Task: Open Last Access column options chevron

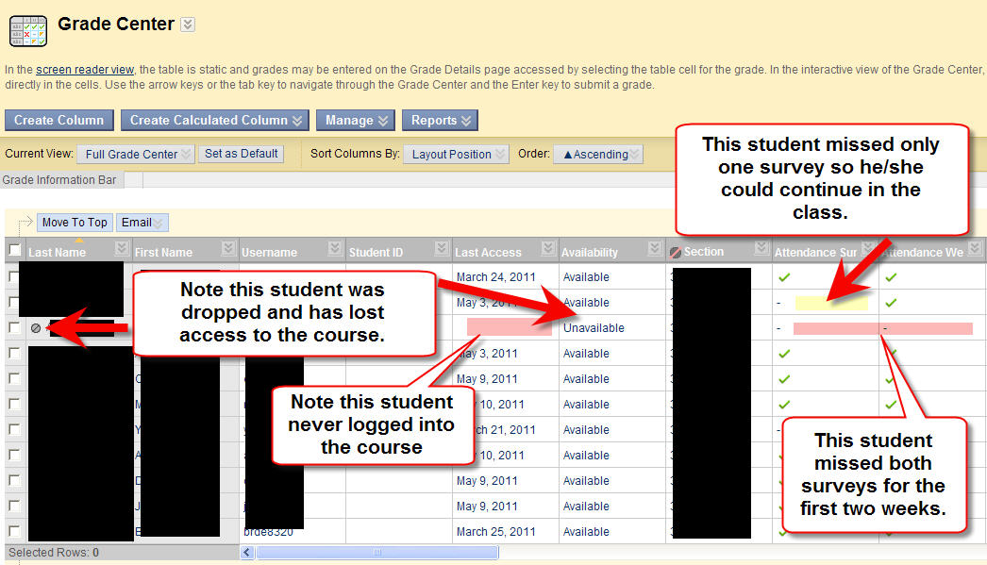Action: coord(548,248)
